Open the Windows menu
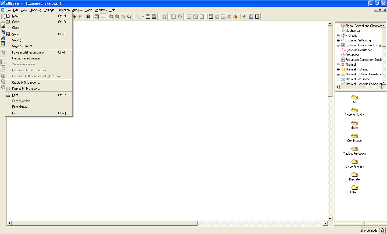Screen dimensions: 387x234 [101, 10]
